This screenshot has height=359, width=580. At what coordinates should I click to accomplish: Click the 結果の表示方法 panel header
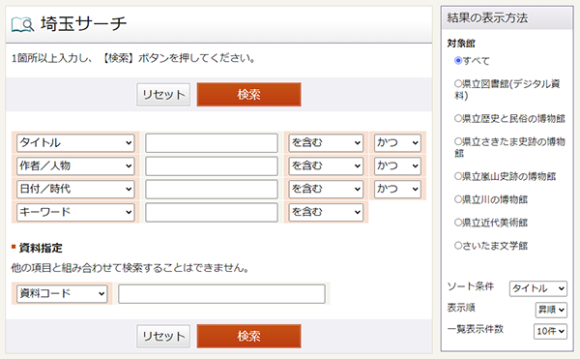pos(507,17)
